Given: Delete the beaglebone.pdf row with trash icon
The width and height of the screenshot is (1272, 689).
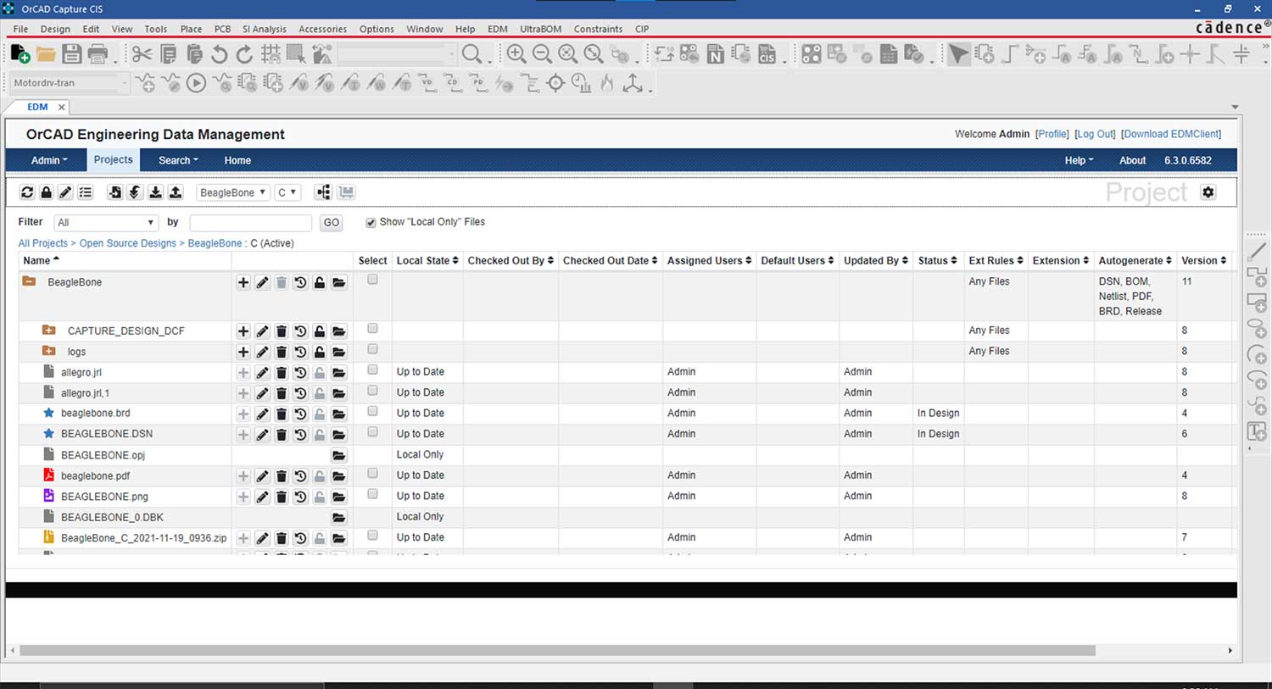Looking at the screenshot, I should click(282, 476).
